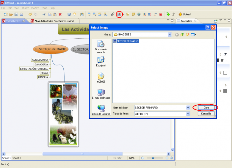The width and height of the screenshot is (232, 168).
Task: Click the Create new folder icon
Action: (x=187, y=35)
